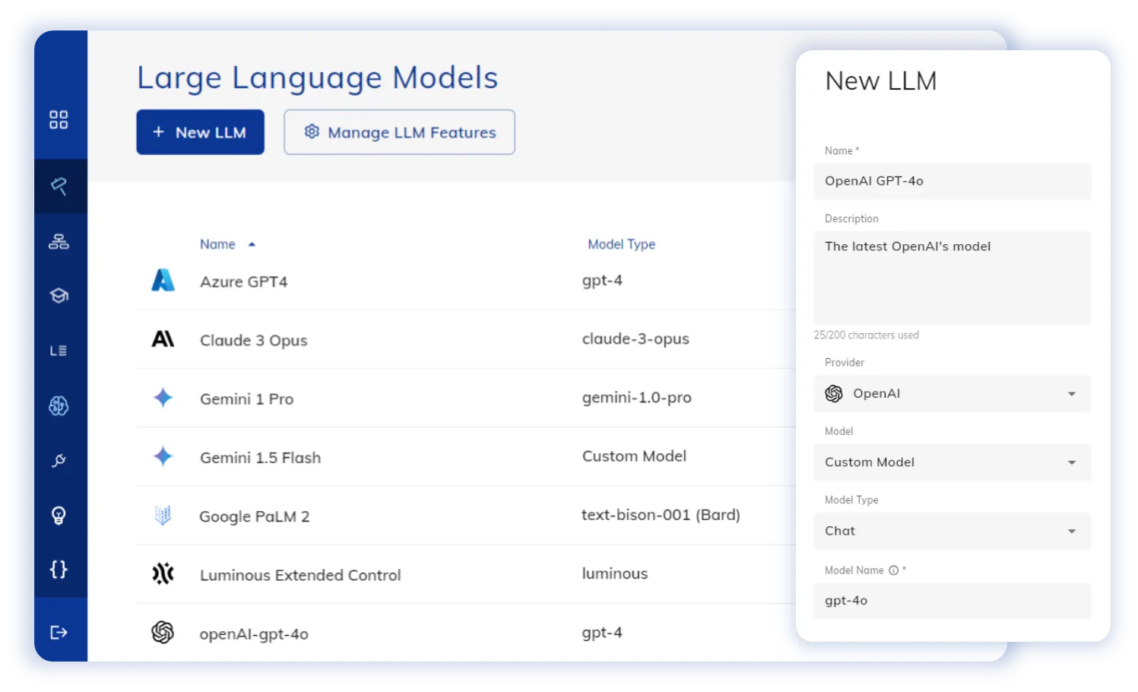Open the plug connector icon in sidebar
The height and width of the screenshot is (692, 1138).
tap(59, 460)
